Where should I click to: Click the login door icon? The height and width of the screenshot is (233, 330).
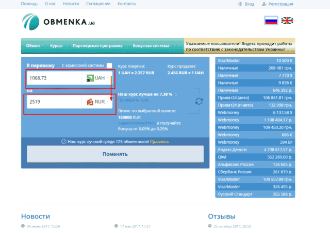coord(240,4)
